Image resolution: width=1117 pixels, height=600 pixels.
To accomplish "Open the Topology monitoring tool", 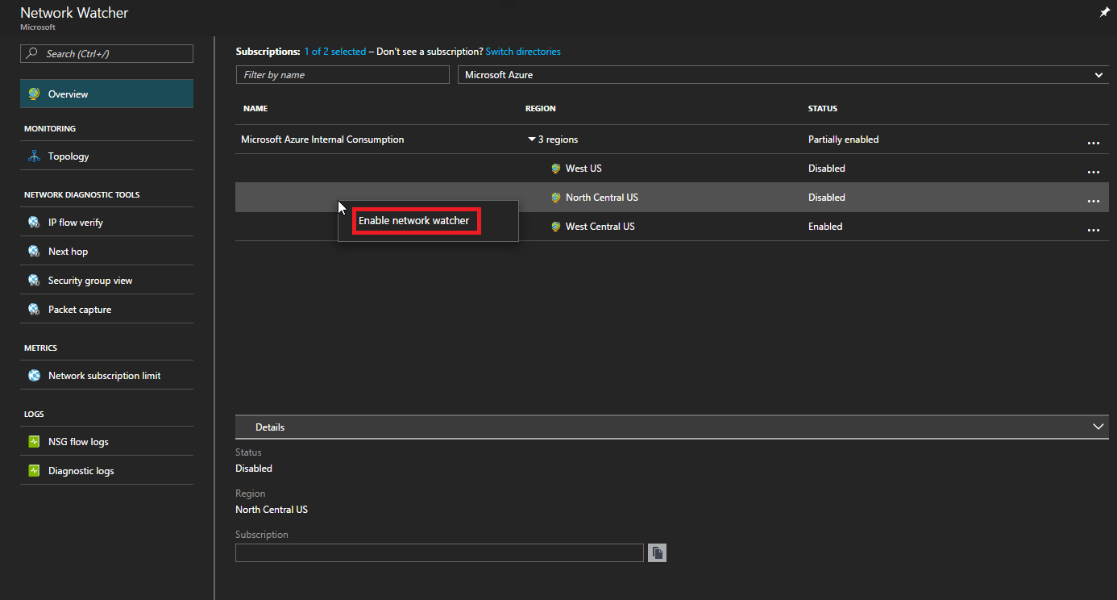I will [x=69, y=156].
